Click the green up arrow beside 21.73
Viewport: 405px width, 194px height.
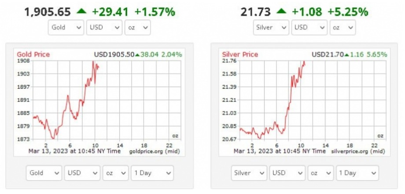(282, 11)
